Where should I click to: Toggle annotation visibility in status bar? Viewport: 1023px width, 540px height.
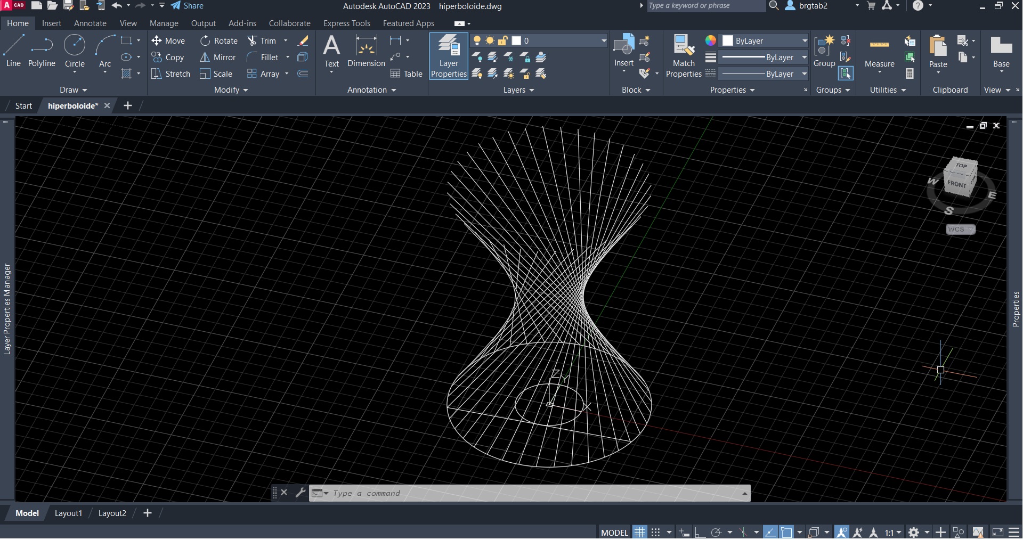click(841, 532)
